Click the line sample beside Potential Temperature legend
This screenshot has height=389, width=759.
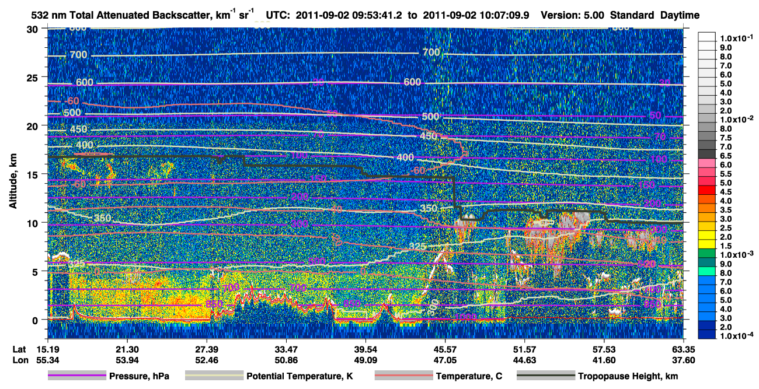click(x=214, y=377)
